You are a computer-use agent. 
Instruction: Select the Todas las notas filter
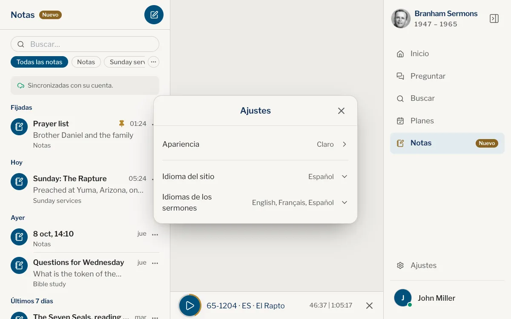(x=39, y=62)
